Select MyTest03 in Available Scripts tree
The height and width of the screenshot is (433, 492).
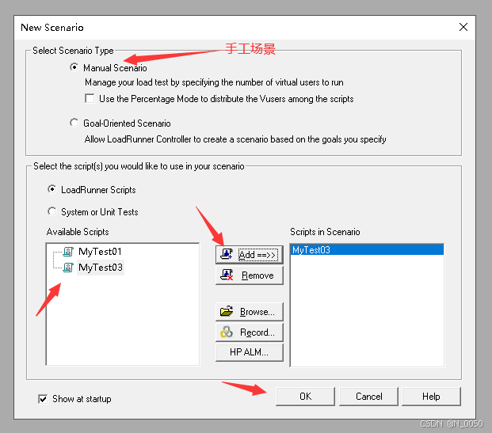101,268
